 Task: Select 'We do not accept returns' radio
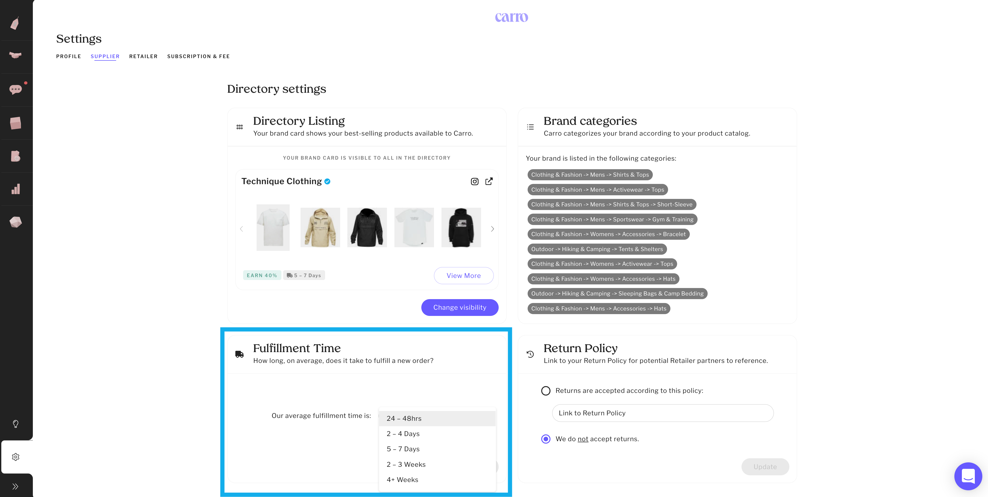545,439
